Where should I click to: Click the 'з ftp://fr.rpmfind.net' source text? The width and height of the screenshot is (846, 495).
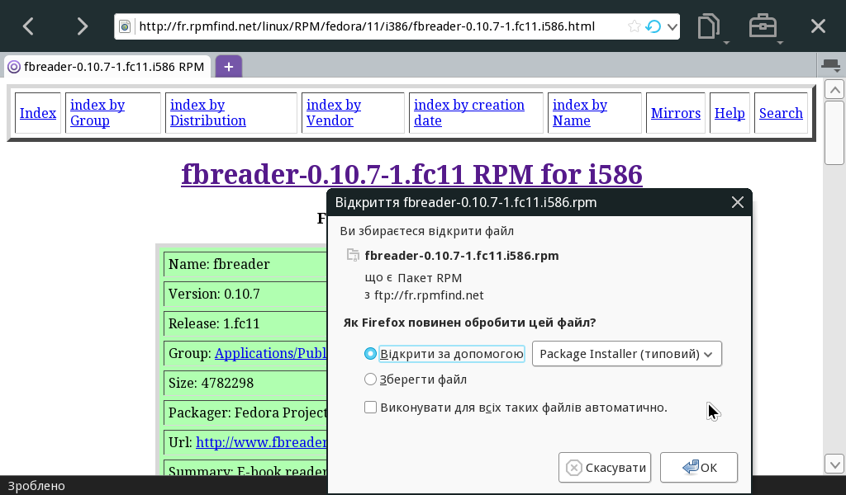(424, 295)
